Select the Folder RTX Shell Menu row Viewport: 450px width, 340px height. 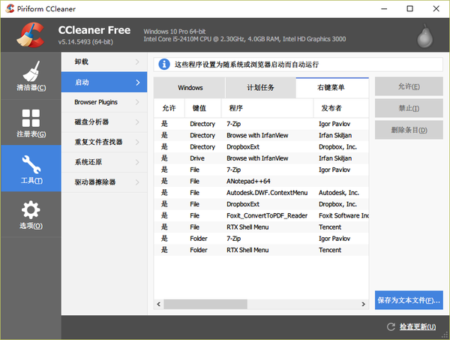coord(261,250)
